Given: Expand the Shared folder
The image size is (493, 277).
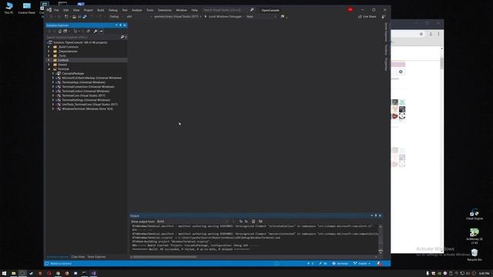Looking at the screenshot, I should tap(49, 65).
